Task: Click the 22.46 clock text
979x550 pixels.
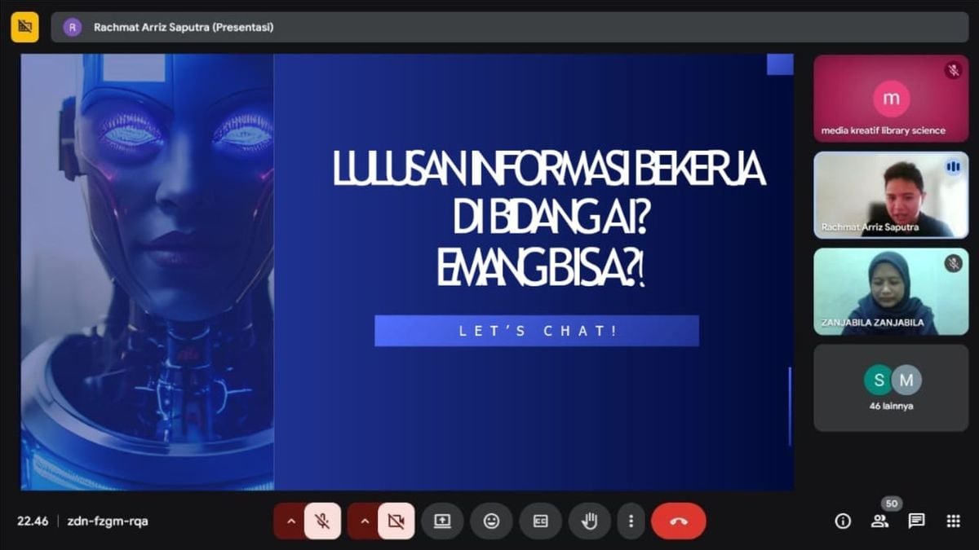Action: pos(33,521)
